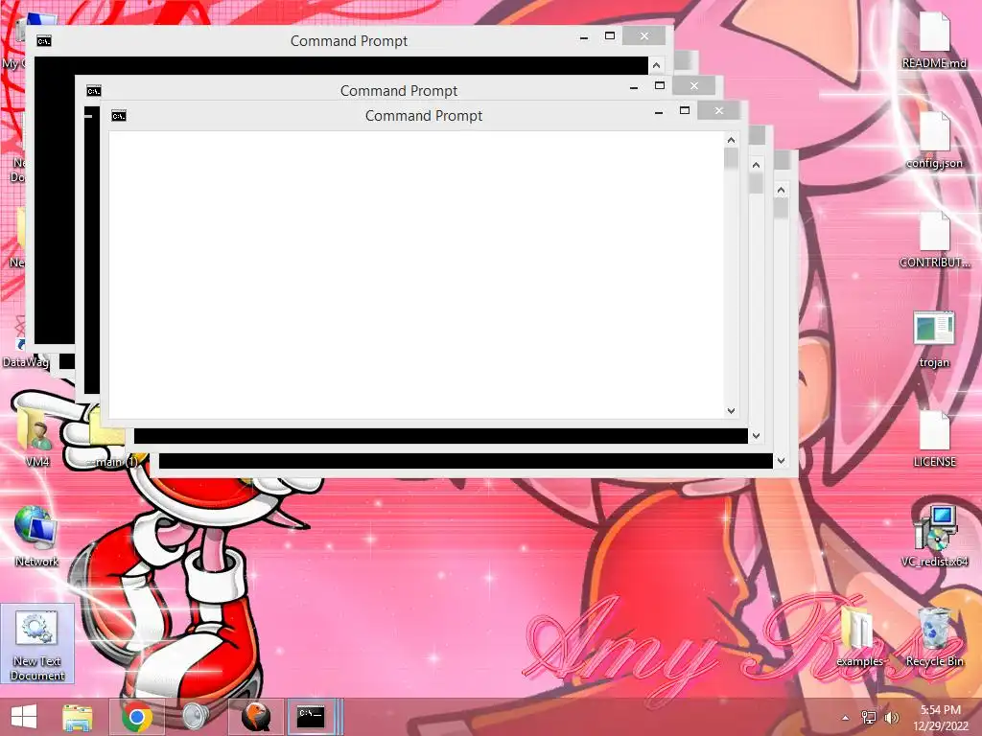
Task: Click the front Command Prompt title bar text
Action: pyautogui.click(x=424, y=116)
